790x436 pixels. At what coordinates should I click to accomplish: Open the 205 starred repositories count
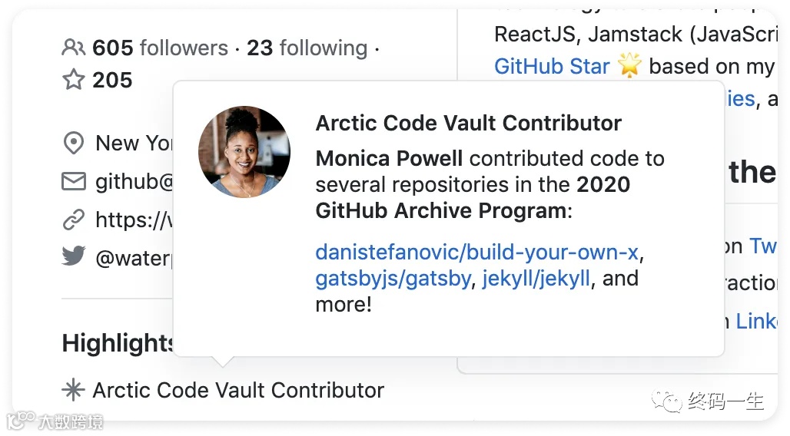[x=112, y=80]
